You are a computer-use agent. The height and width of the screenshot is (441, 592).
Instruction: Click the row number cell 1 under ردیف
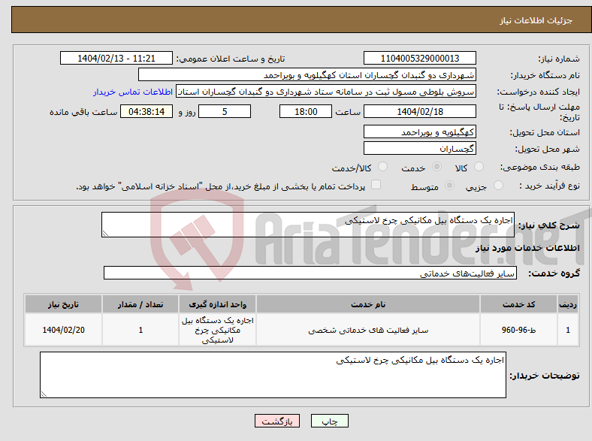tap(568, 330)
